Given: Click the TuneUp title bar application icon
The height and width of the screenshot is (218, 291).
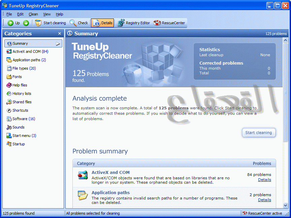Looking at the screenshot, I should [x=5, y=5].
